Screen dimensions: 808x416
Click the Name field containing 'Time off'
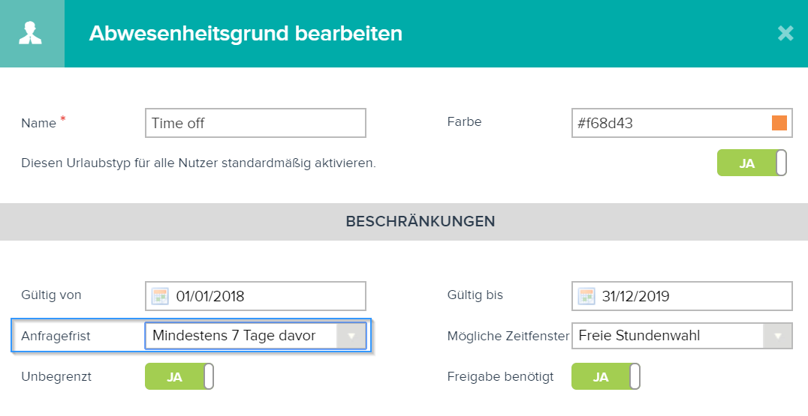click(255, 123)
